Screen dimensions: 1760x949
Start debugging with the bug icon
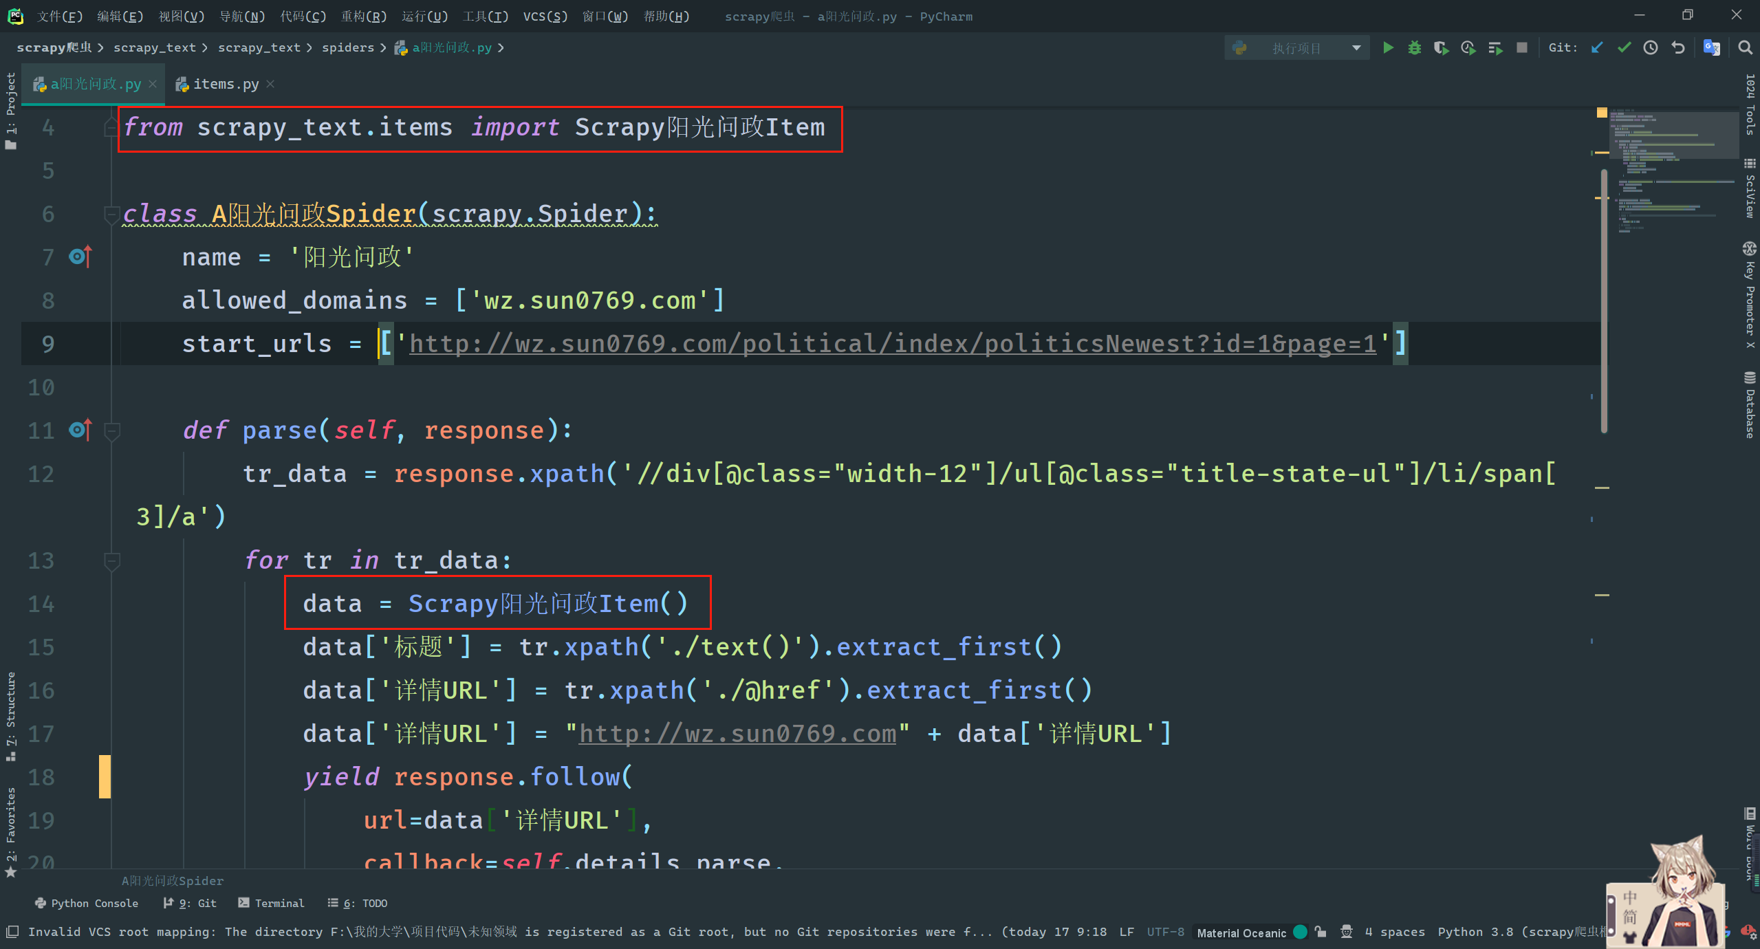coord(1414,47)
